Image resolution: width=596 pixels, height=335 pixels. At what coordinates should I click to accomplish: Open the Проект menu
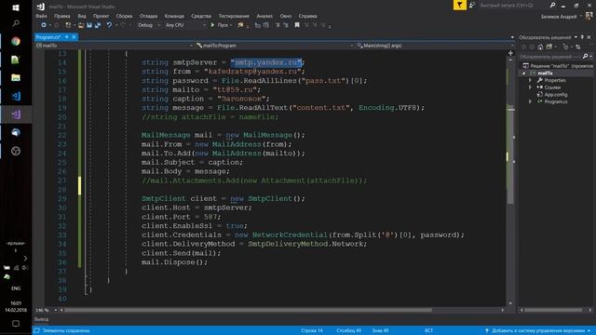click(x=102, y=16)
